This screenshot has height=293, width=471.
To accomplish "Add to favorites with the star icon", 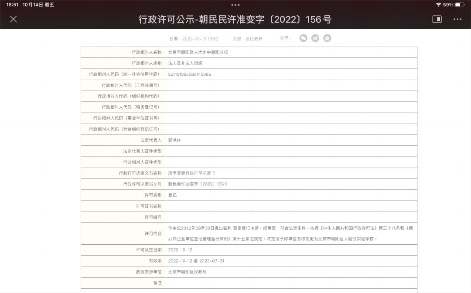I will (x=327, y=38).
